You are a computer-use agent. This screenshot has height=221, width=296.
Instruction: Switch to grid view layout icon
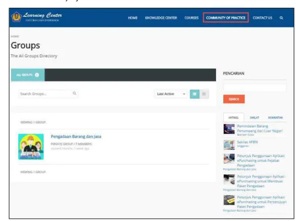(x=194, y=94)
